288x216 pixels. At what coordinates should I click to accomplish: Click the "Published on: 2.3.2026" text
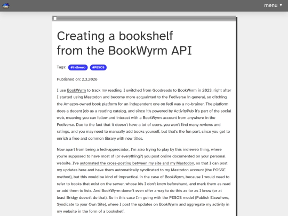point(77,79)
